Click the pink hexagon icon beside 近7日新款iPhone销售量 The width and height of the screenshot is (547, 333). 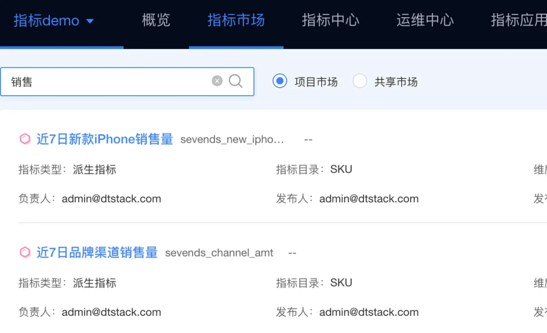[x=25, y=139]
